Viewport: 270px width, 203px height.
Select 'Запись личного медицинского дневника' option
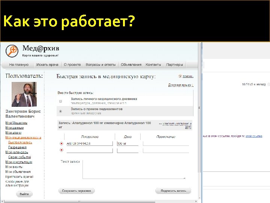pyautogui.click(x=60, y=101)
